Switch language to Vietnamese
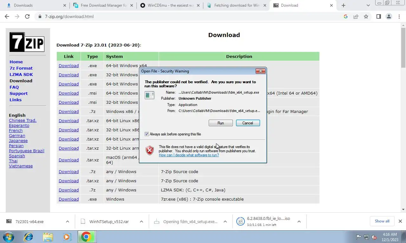406x243 pixels. click(21, 166)
